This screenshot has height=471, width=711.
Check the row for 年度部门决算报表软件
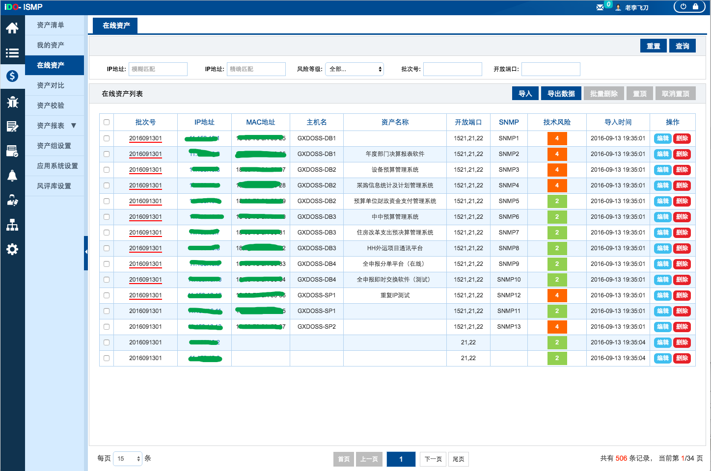point(107,154)
